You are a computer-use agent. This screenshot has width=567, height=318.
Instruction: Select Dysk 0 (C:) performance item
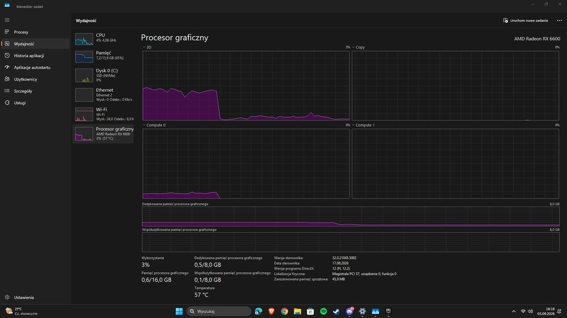(103, 75)
